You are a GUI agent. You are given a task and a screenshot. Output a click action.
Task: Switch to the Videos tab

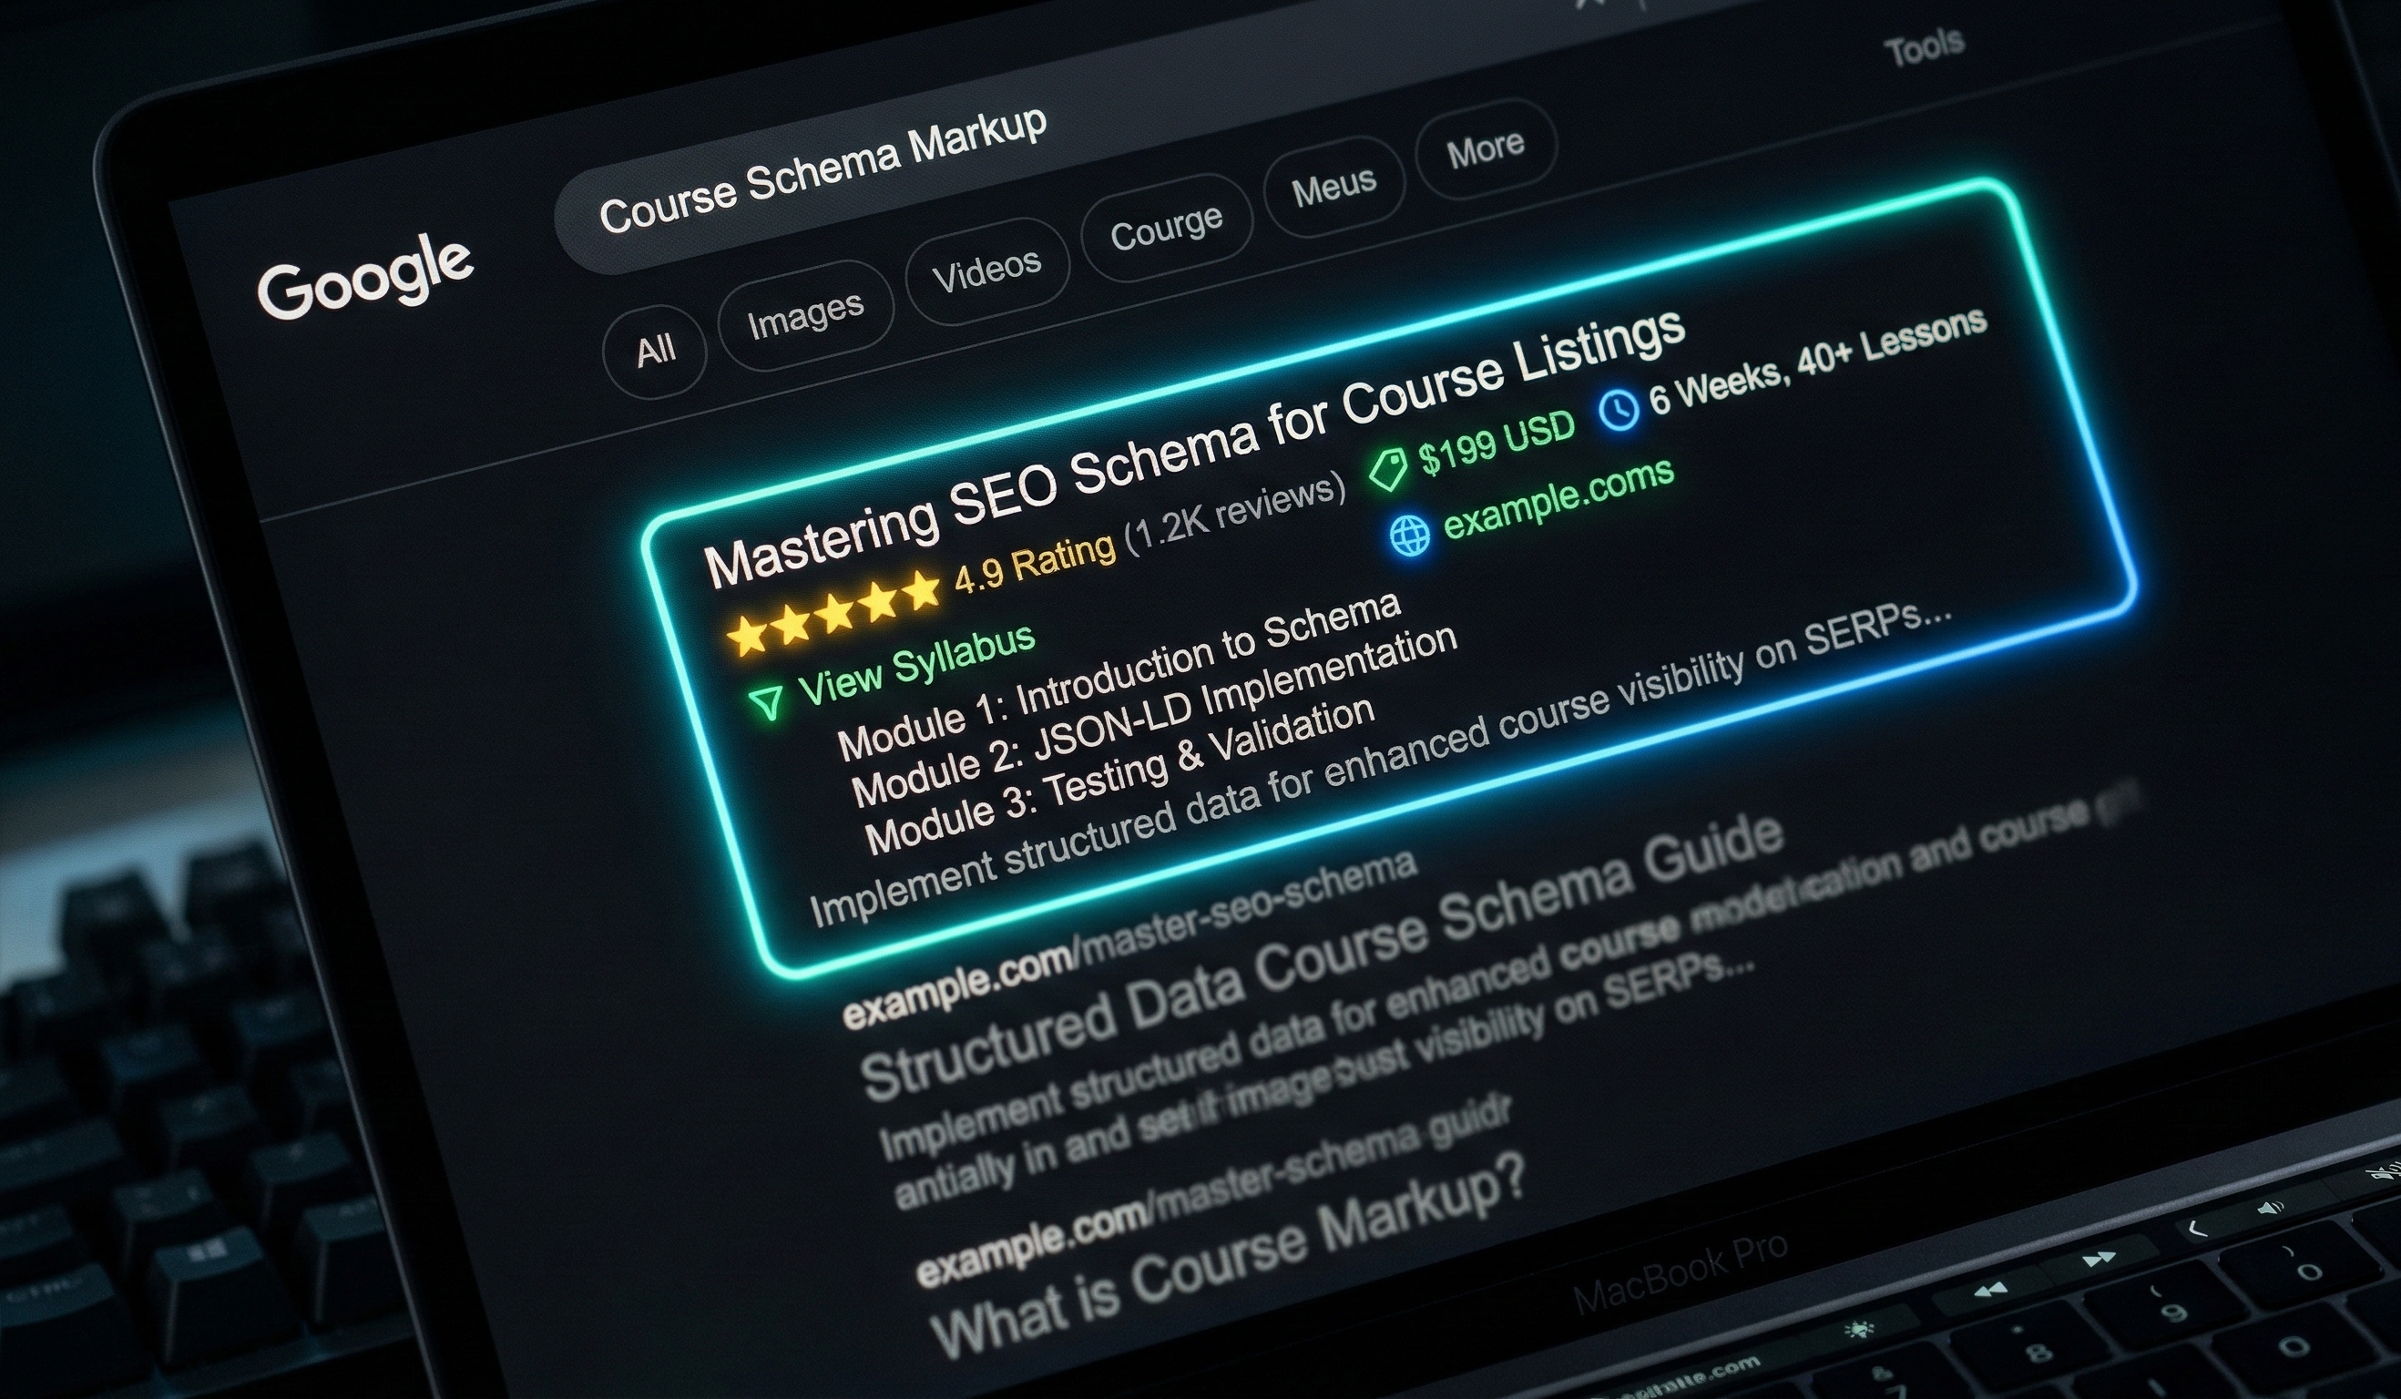987,271
